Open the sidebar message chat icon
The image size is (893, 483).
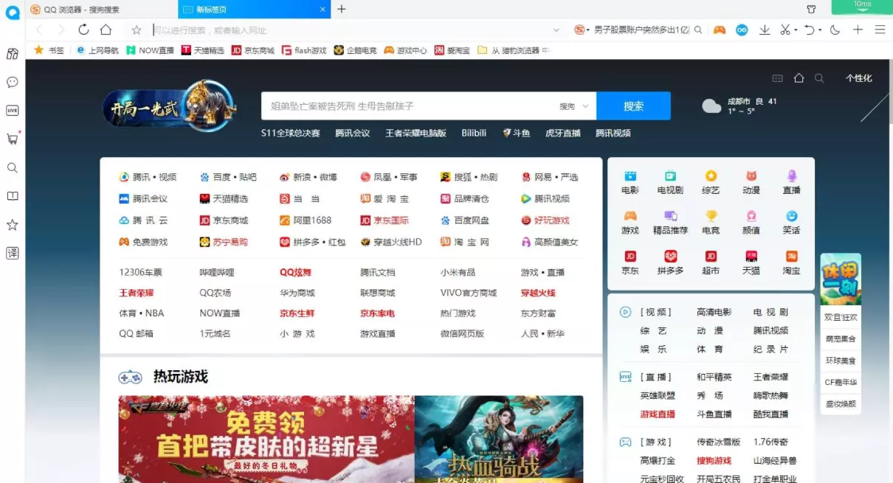12,82
